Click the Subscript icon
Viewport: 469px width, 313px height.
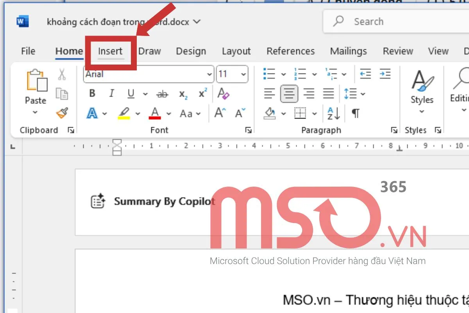[x=183, y=94]
